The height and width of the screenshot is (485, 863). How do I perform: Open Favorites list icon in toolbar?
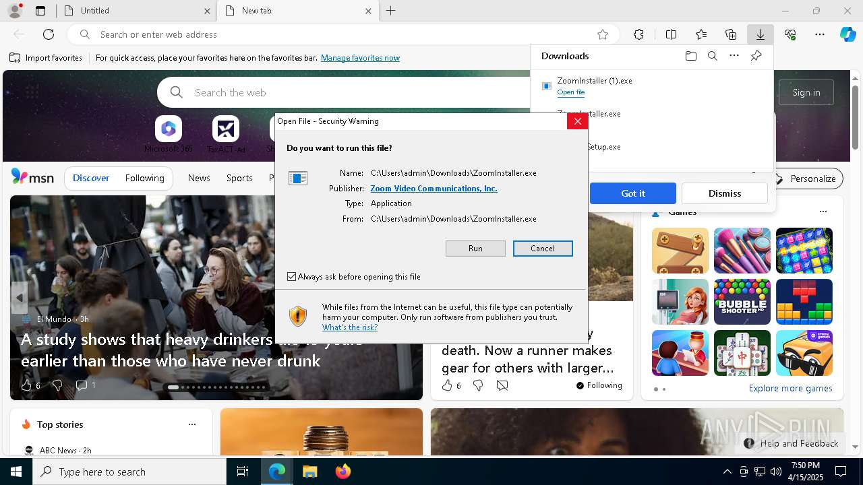(701, 34)
